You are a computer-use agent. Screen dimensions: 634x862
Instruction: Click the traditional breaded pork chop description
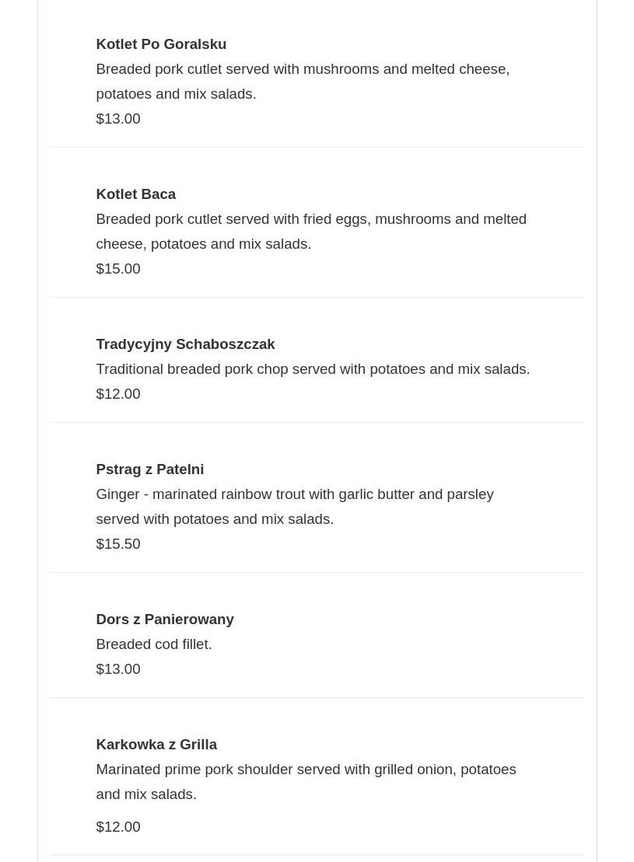pyautogui.click(x=313, y=369)
